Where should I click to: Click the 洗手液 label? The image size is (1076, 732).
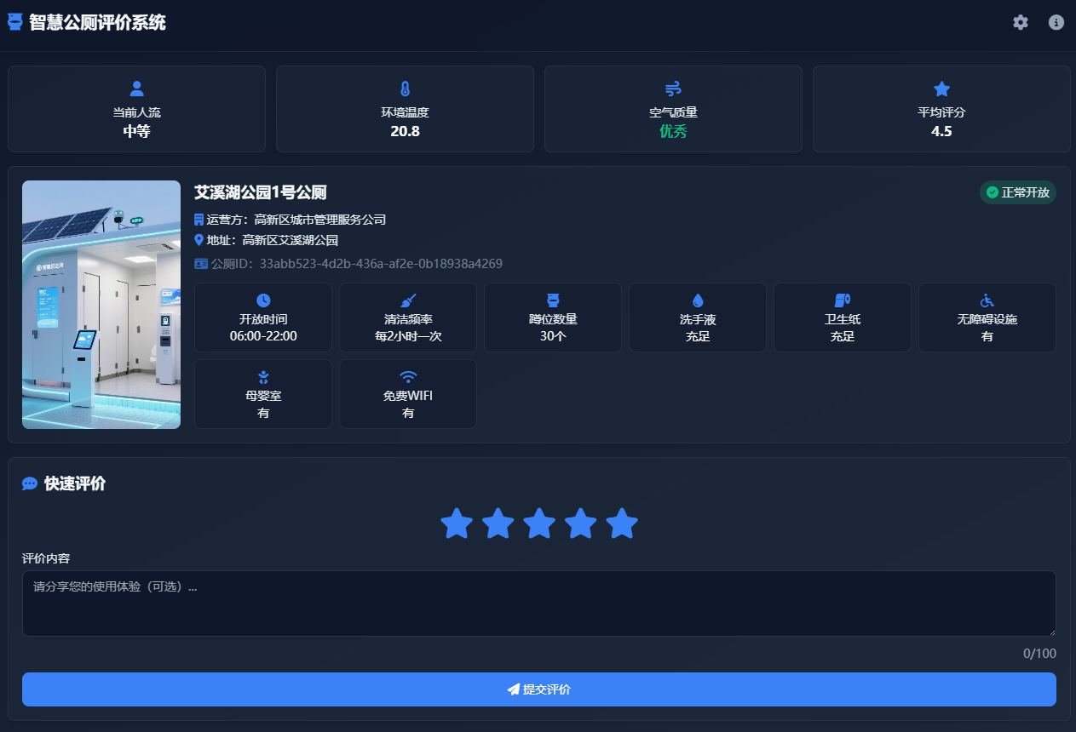pyautogui.click(x=698, y=319)
